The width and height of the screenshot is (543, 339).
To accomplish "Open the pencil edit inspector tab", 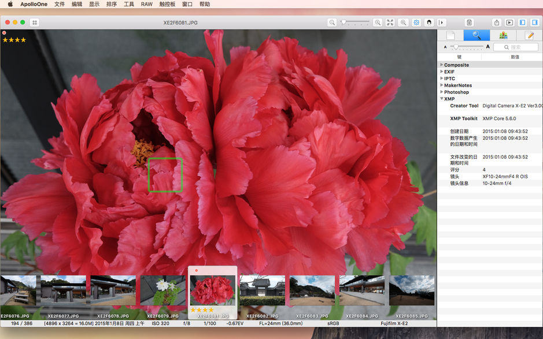I will tap(529, 35).
